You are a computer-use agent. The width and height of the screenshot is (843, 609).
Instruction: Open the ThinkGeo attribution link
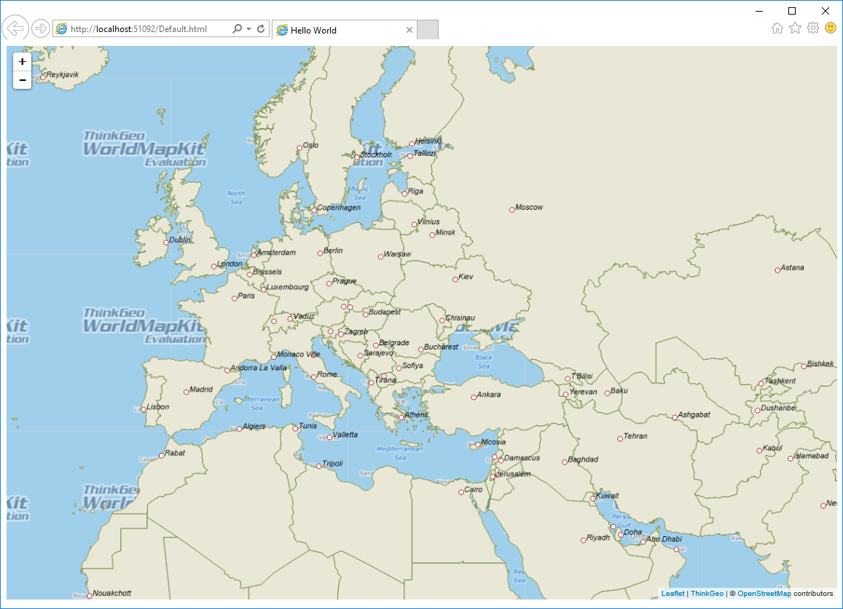pos(707,594)
